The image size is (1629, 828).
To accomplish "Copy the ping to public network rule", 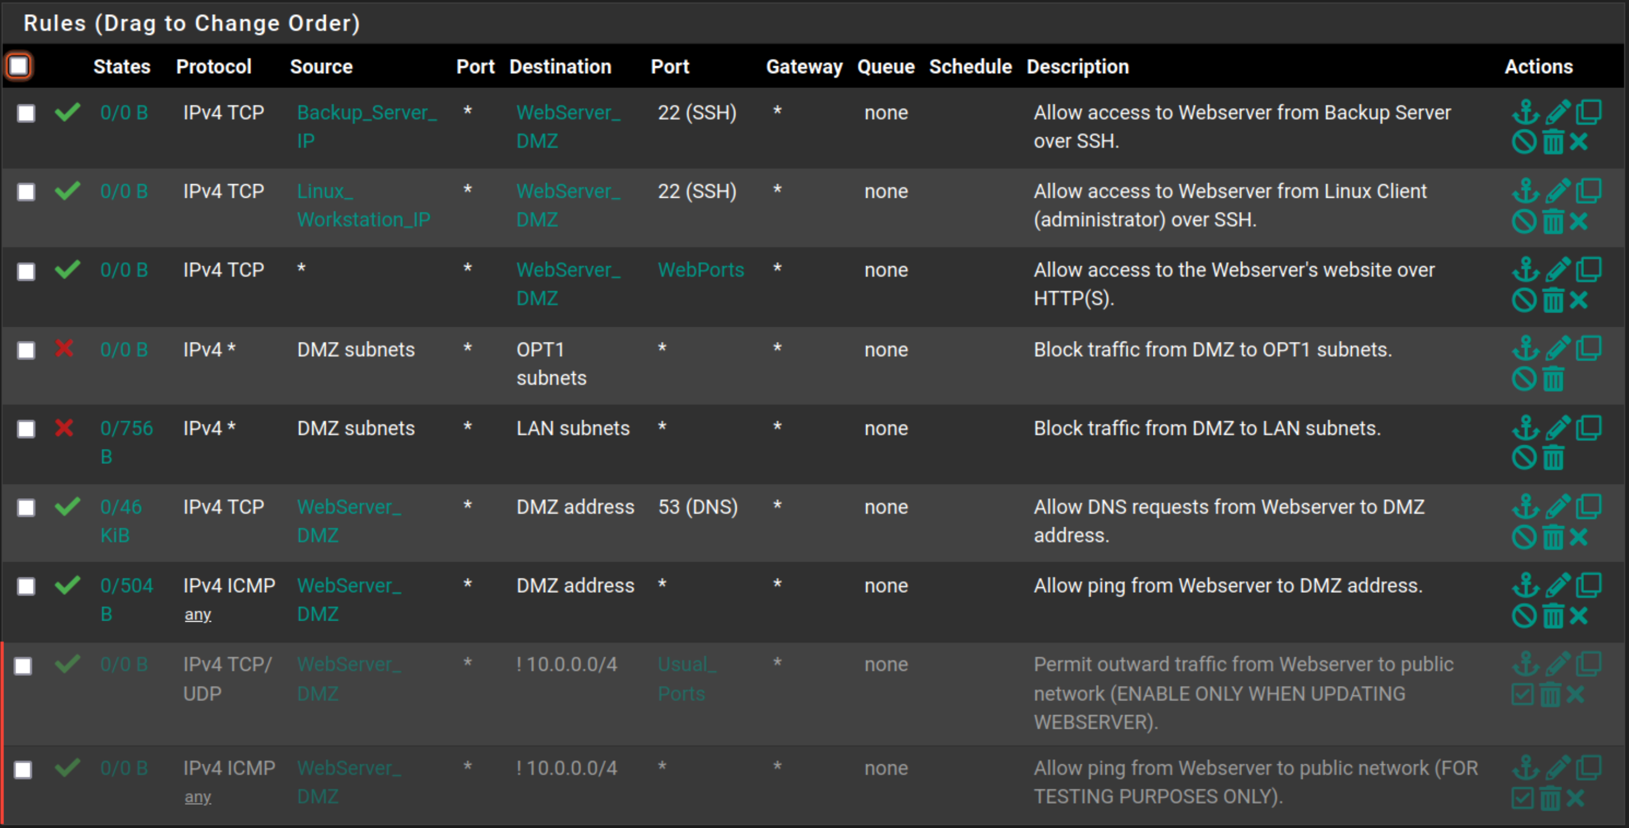I will click(1589, 768).
